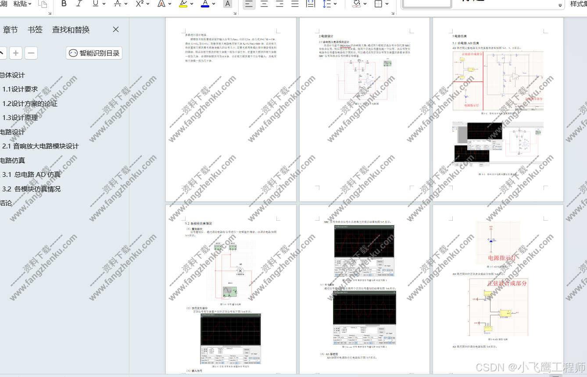587x377 pixels.
Task: Go to 1.1设计要求 heading
Action: [x=20, y=89]
